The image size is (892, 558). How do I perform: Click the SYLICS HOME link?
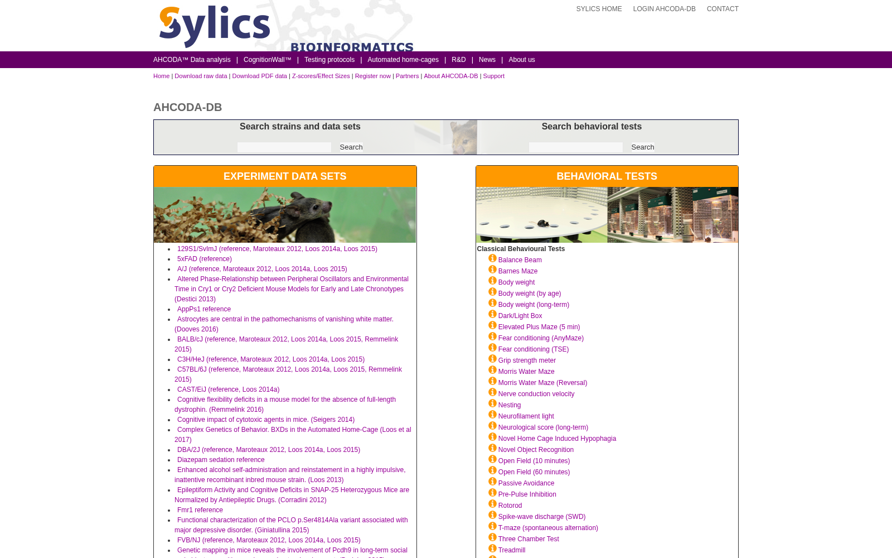coord(599,9)
